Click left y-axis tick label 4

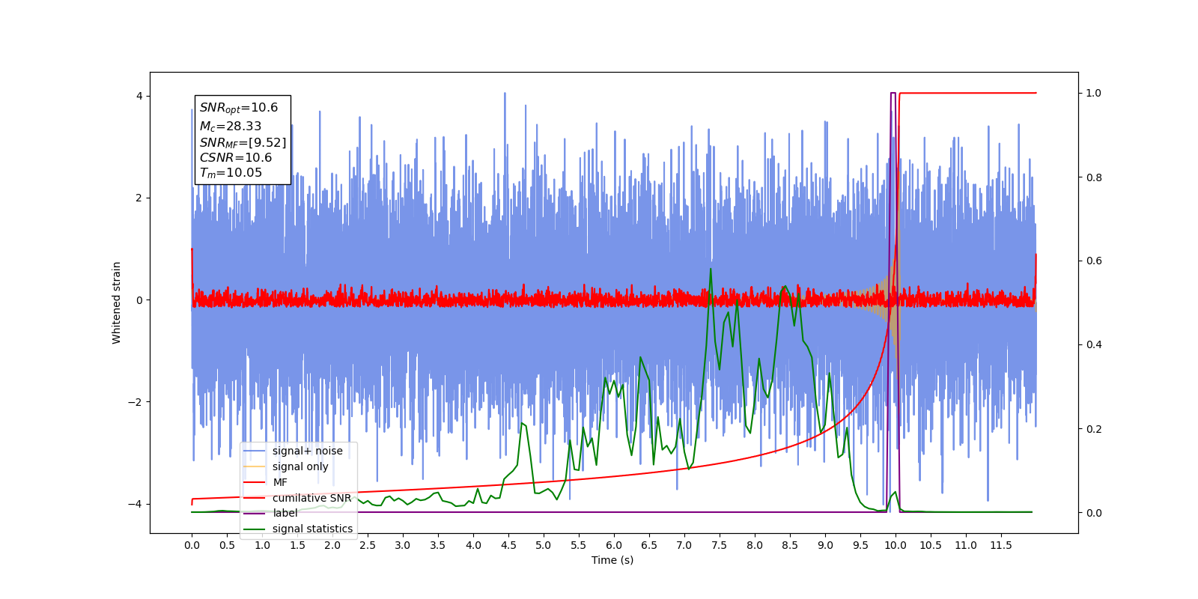click(139, 97)
